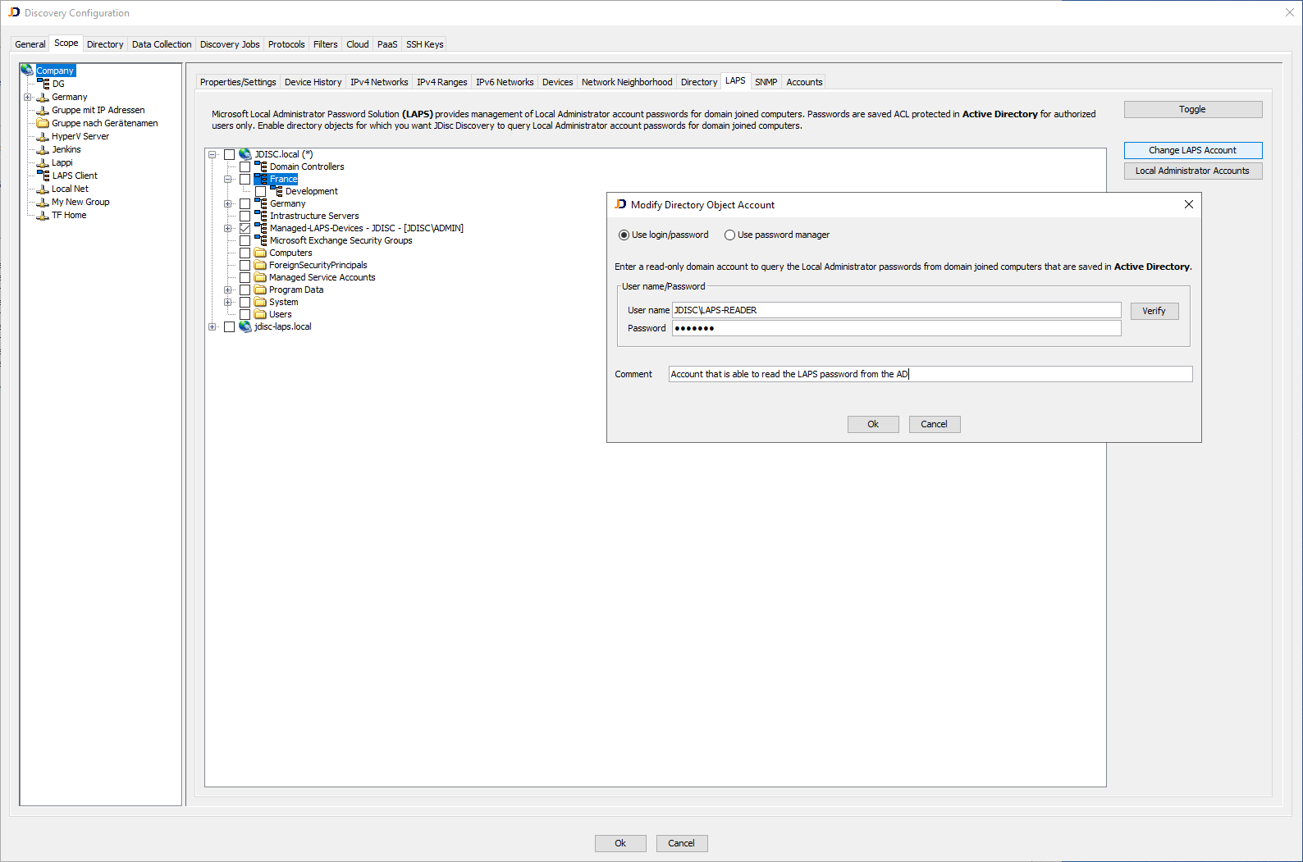This screenshot has height=862, width=1303.
Task: Click the jdisc-laps.local domain globe icon
Action: point(245,326)
